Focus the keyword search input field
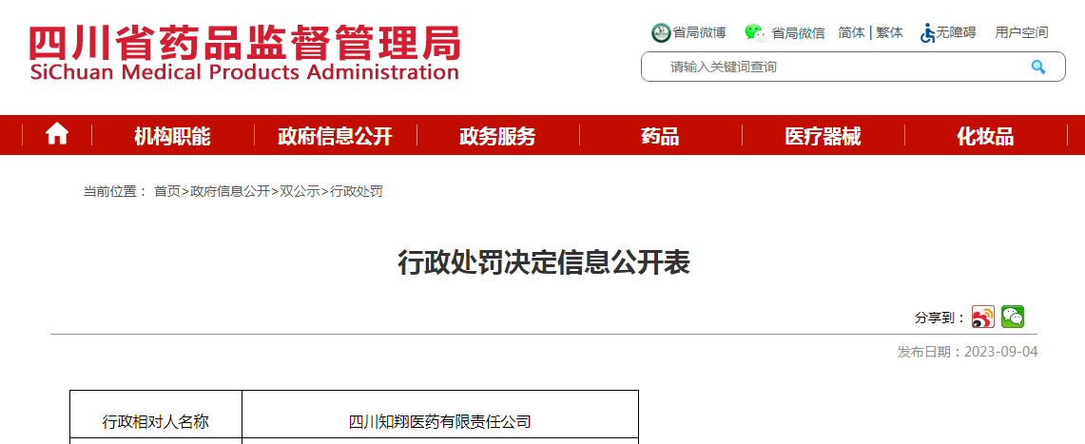This screenshot has height=444, width=1085. [837, 67]
